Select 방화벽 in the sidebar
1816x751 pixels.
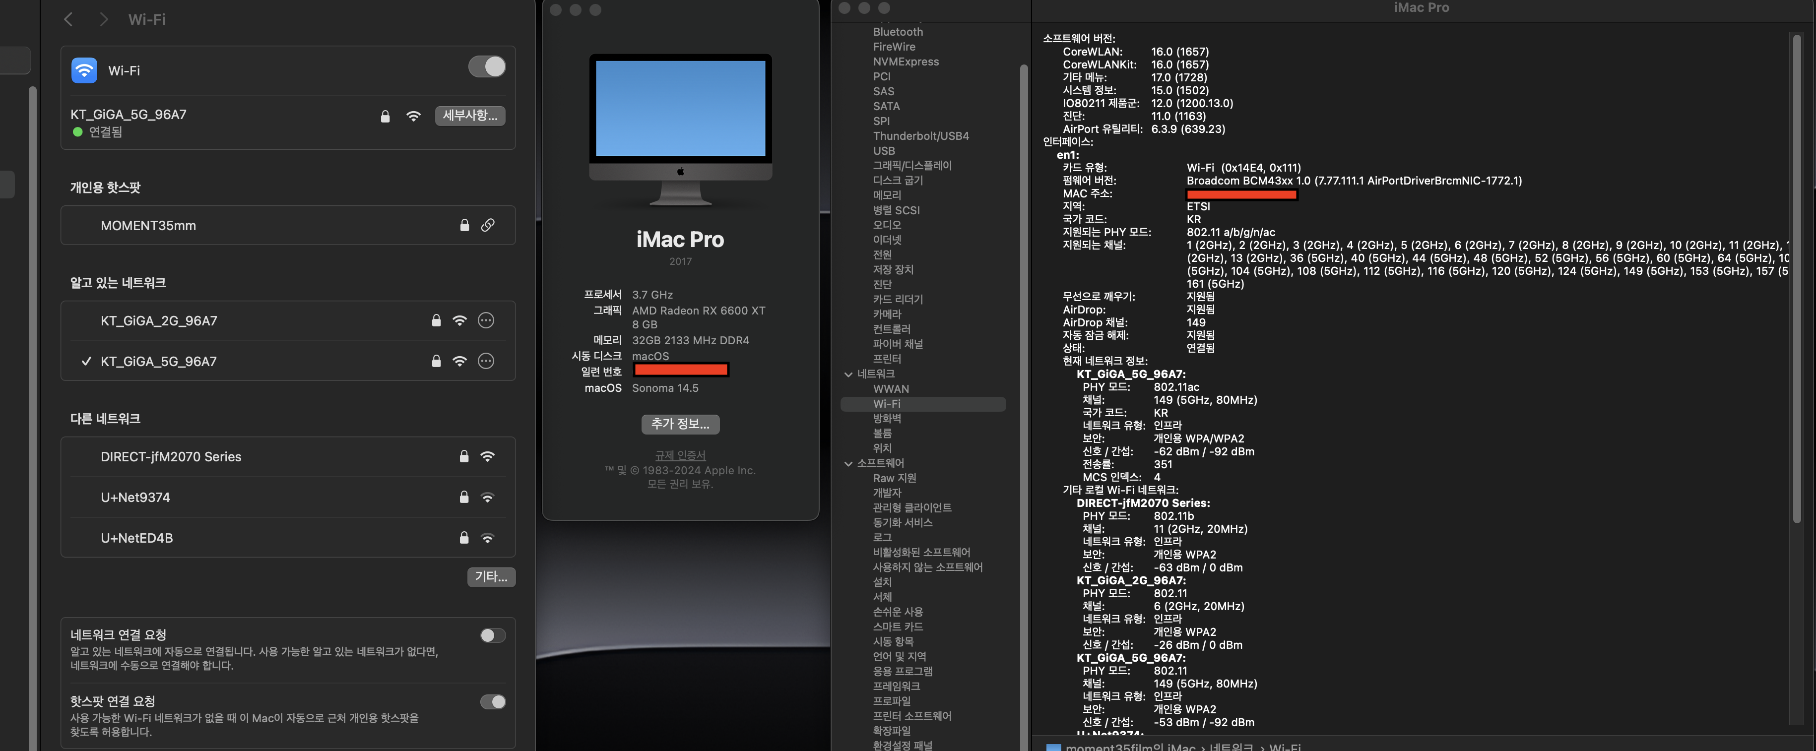[x=887, y=419]
